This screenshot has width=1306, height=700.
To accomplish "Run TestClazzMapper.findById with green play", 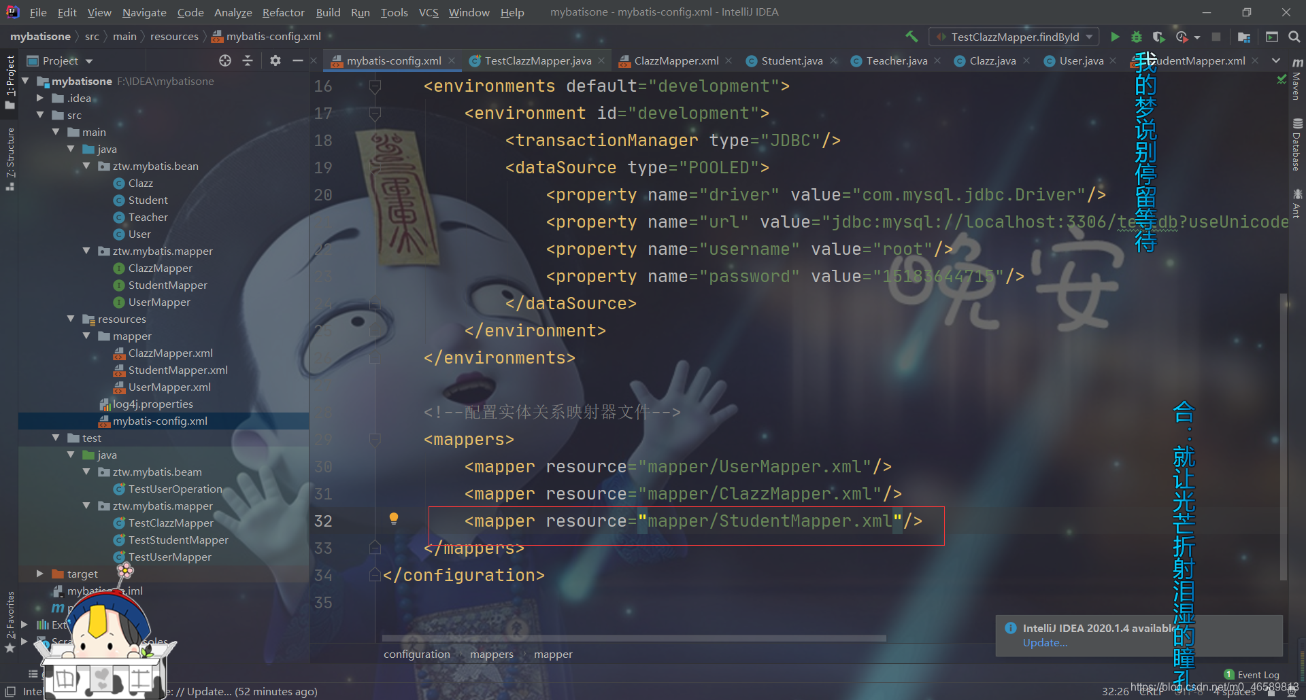I will pyautogui.click(x=1115, y=37).
